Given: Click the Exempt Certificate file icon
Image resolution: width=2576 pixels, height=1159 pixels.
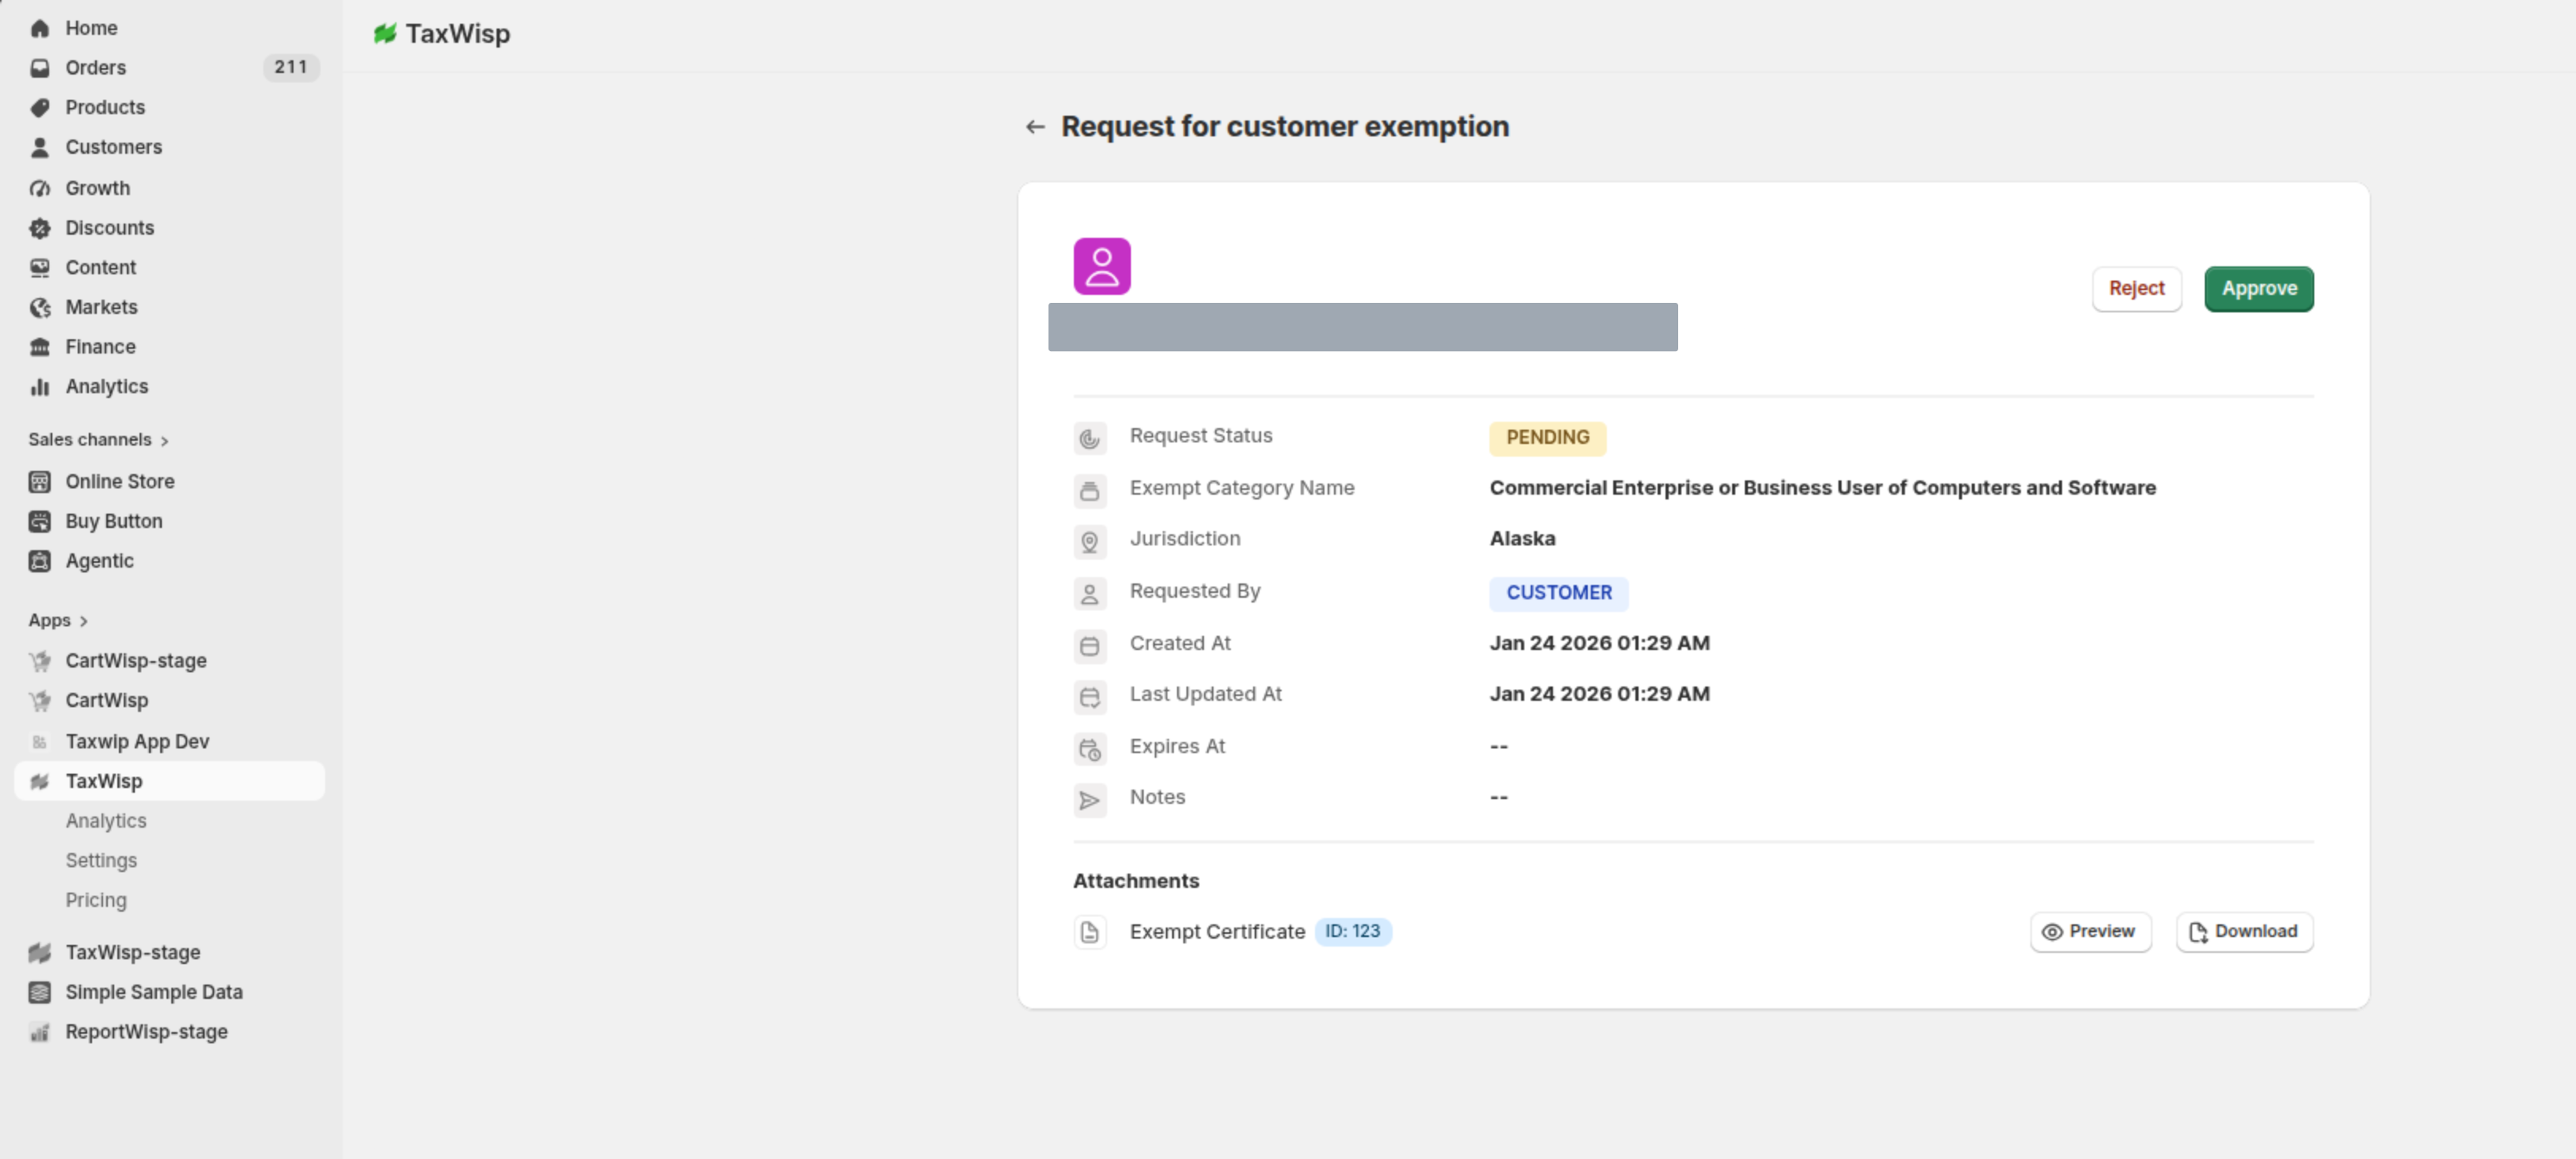Looking at the screenshot, I should tap(1090, 932).
